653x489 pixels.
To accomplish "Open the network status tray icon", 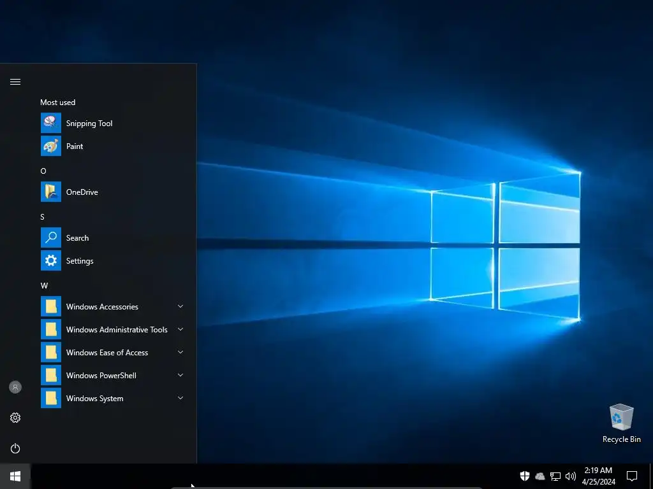I will (x=555, y=476).
